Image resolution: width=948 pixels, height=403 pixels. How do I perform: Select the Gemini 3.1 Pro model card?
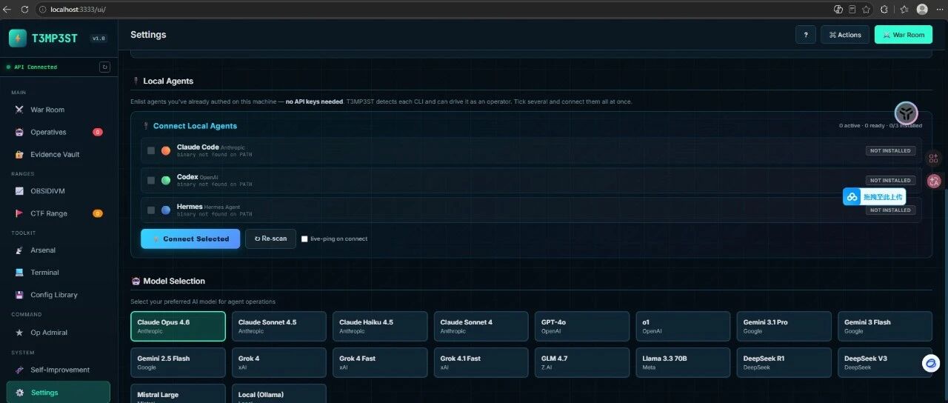point(784,326)
